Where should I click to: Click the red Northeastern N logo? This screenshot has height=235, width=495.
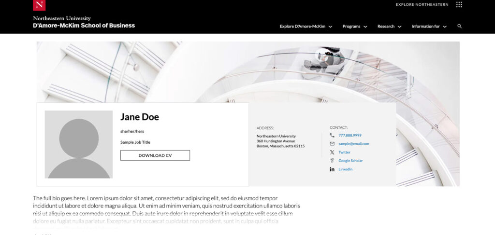pyautogui.click(x=39, y=5)
